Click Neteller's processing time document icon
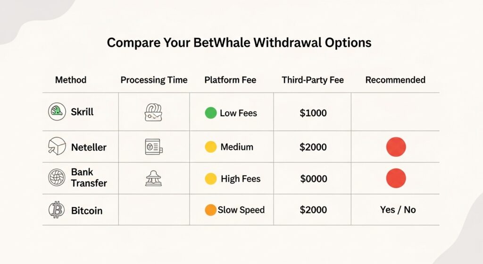483x264 pixels. [x=154, y=146]
